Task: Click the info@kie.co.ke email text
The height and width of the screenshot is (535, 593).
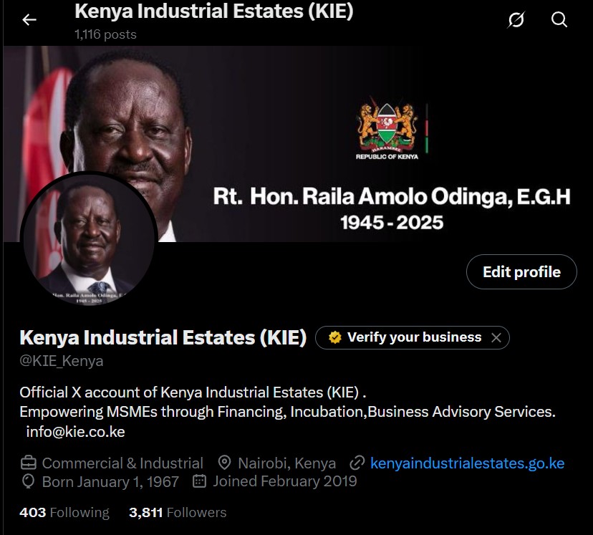Action: [75, 432]
